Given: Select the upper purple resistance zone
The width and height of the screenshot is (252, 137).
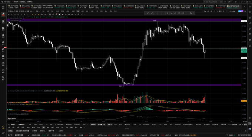Looking at the screenshot, I should pos(124,20).
